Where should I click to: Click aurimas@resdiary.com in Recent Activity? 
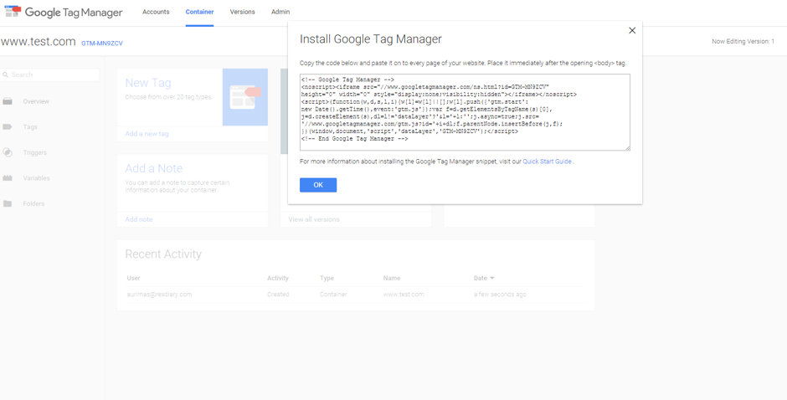coord(160,294)
